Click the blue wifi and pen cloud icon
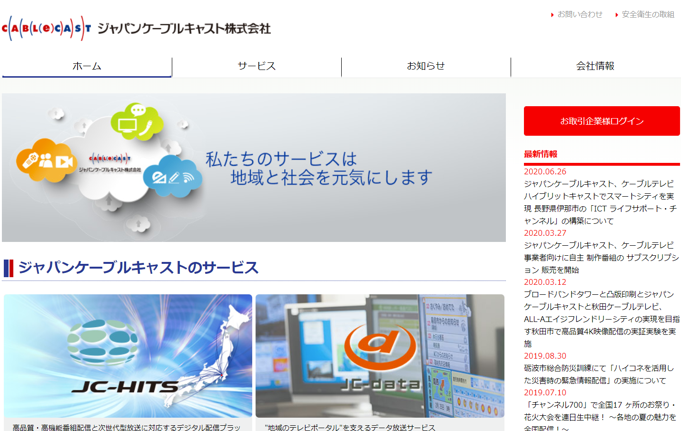 (173, 176)
